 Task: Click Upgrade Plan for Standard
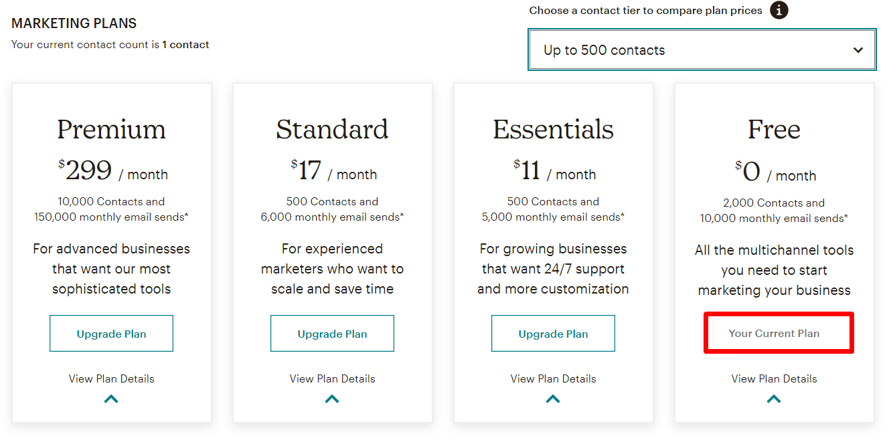[x=332, y=334]
